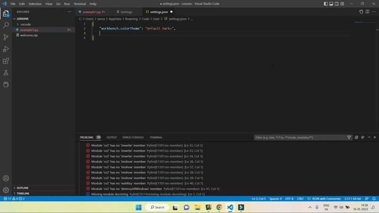Screen dimensions: 379x213
Task: Open Explorer's more actions ellipsis
Action: [x=69, y=12]
